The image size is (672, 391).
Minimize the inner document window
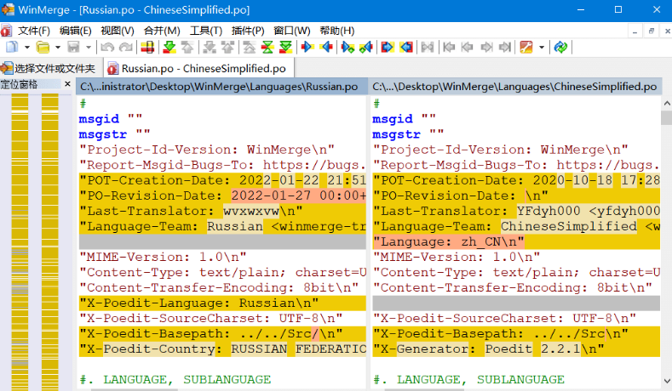coord(635,31)
